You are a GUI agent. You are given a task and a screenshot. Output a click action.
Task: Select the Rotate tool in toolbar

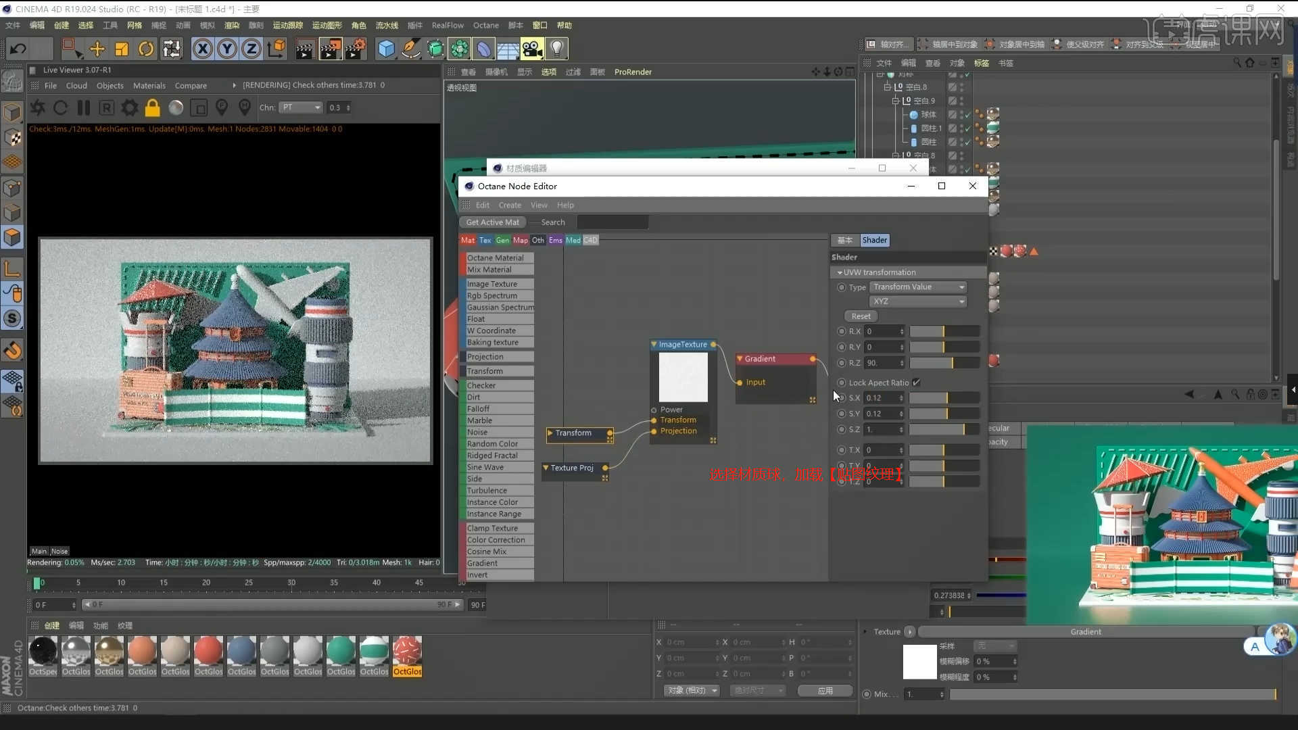tap(146, 49)
